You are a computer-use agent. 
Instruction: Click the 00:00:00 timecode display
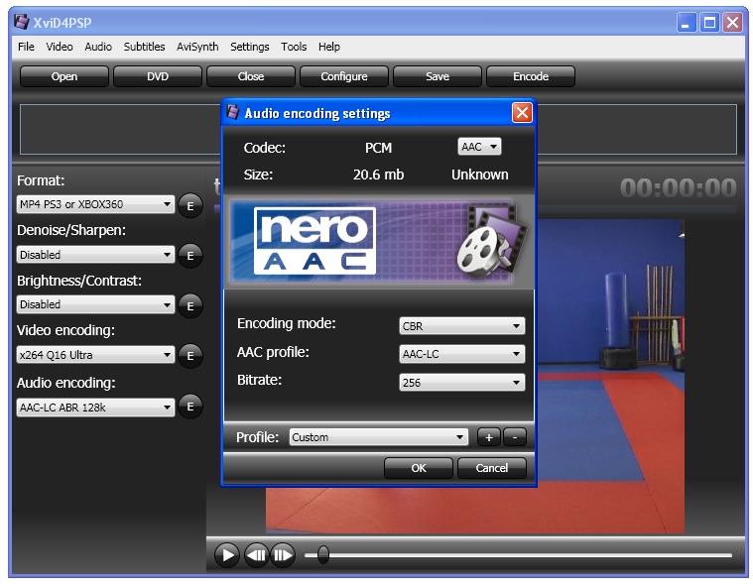coord(678,187)
